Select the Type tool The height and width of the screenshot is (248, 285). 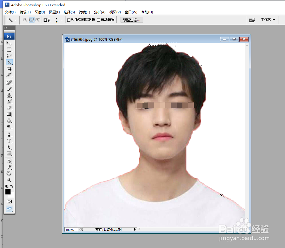click(9, 141)
